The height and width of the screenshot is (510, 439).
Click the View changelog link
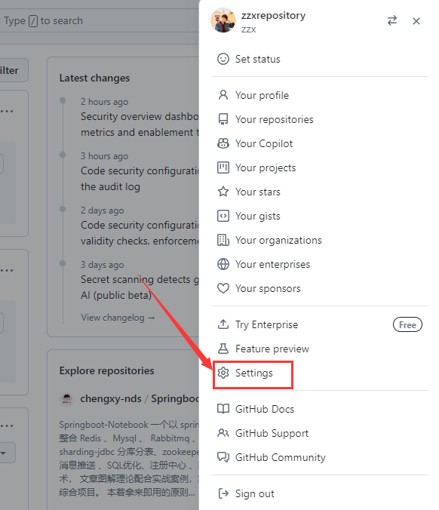pos(118,318)
